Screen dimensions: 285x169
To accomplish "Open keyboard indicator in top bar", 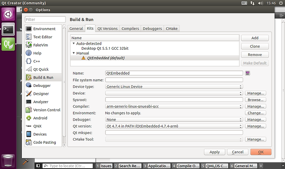I will 244,3.
